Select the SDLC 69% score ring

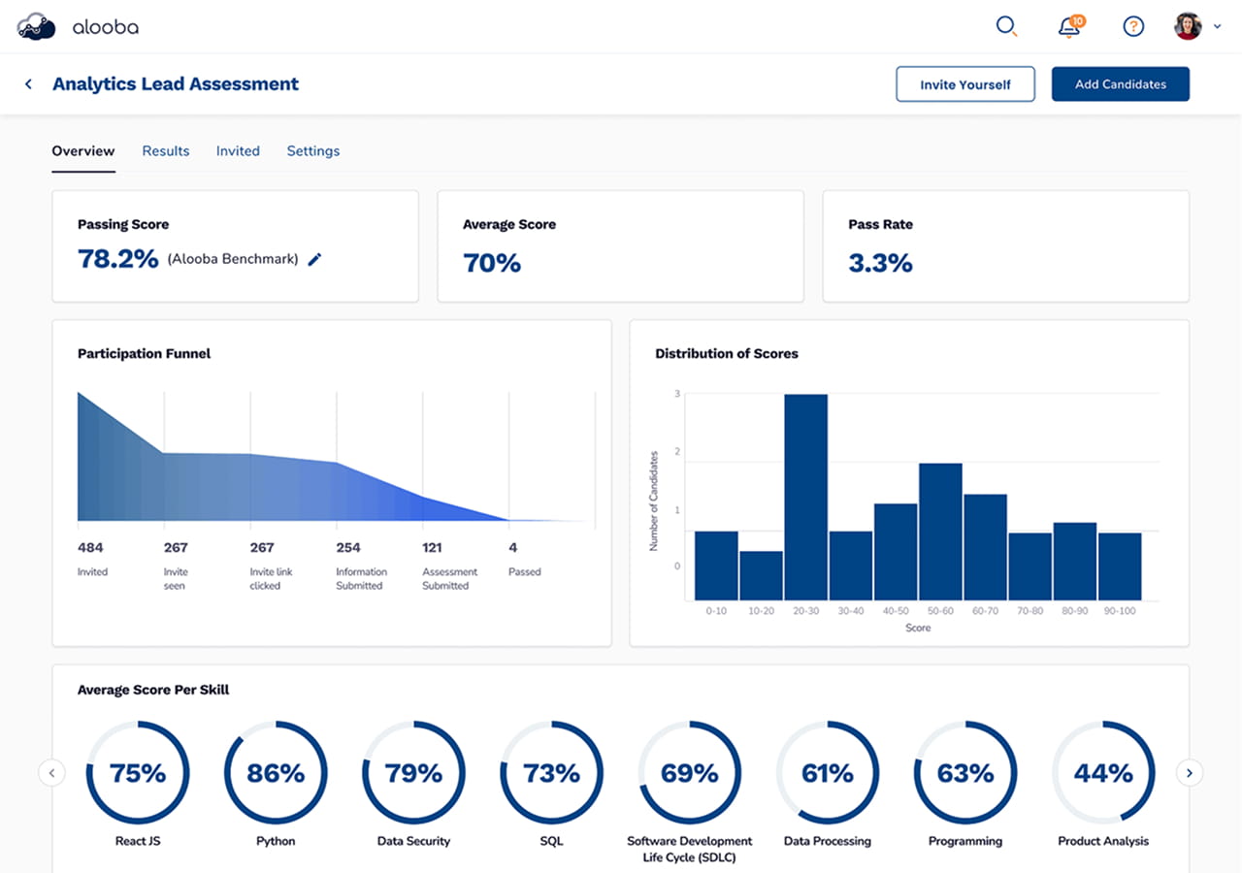[x=690, y=773]
